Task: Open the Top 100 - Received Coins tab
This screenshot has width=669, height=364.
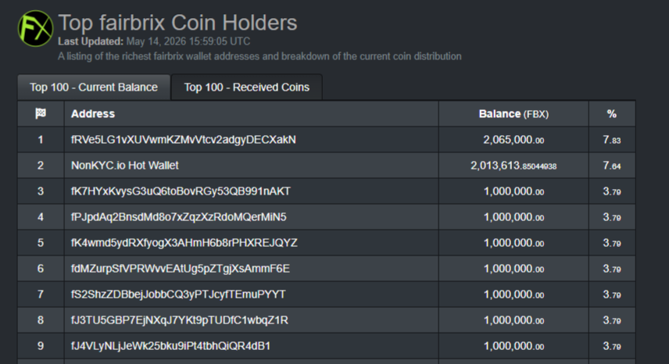Action: tap(247, 87)
